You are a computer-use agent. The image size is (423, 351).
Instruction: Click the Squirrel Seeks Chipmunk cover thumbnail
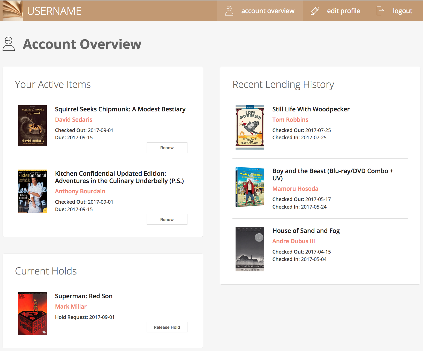(33, 126)
